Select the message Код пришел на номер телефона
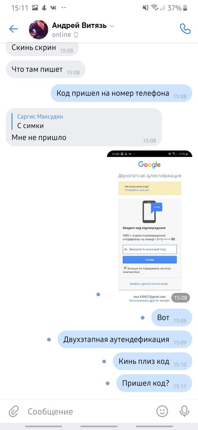 click(x=121, y=93)
